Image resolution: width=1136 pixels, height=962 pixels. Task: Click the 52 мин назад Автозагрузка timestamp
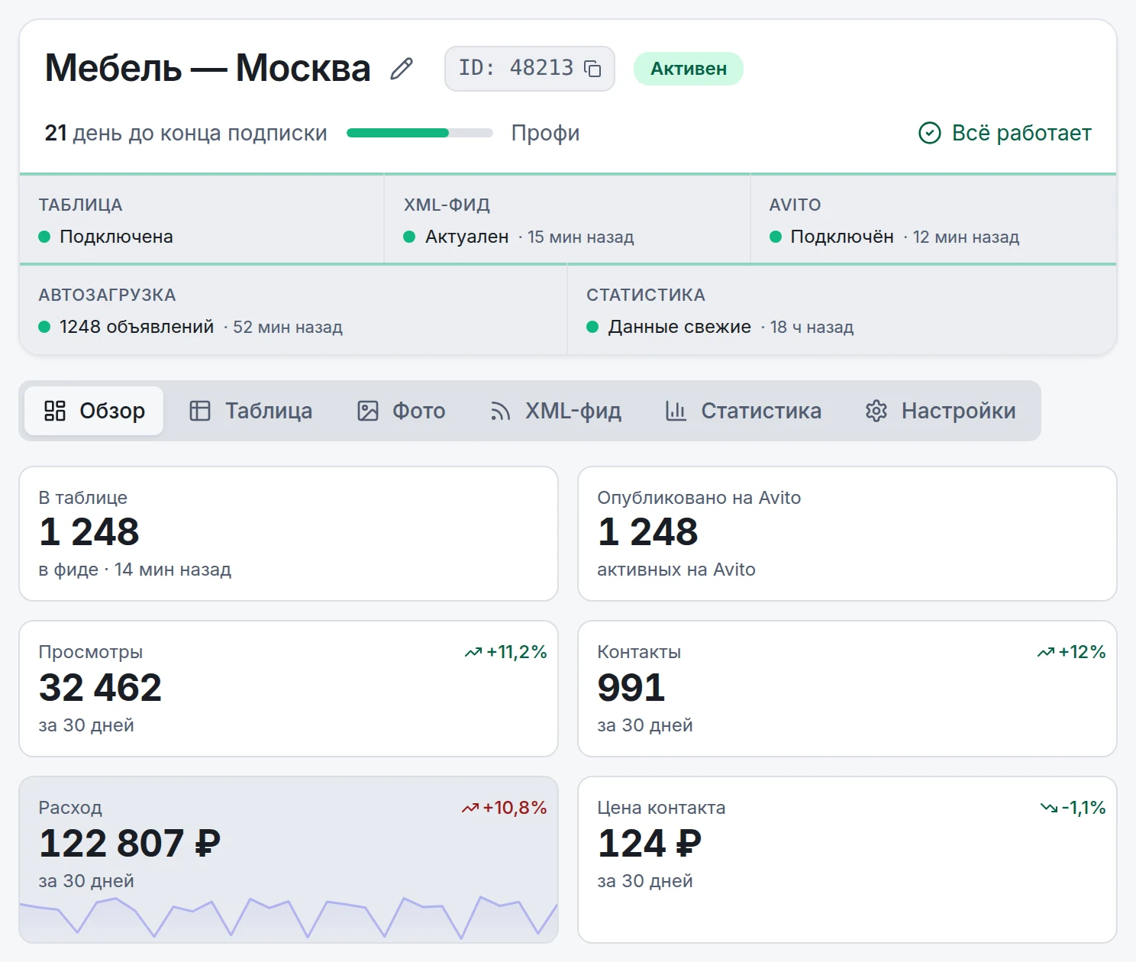click(x=288, y=328)
